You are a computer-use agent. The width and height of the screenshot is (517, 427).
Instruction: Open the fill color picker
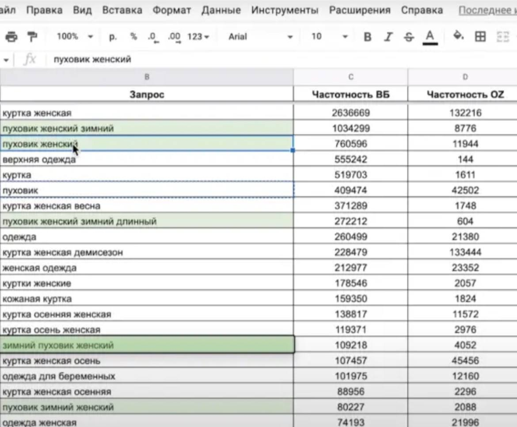[458, 36]
